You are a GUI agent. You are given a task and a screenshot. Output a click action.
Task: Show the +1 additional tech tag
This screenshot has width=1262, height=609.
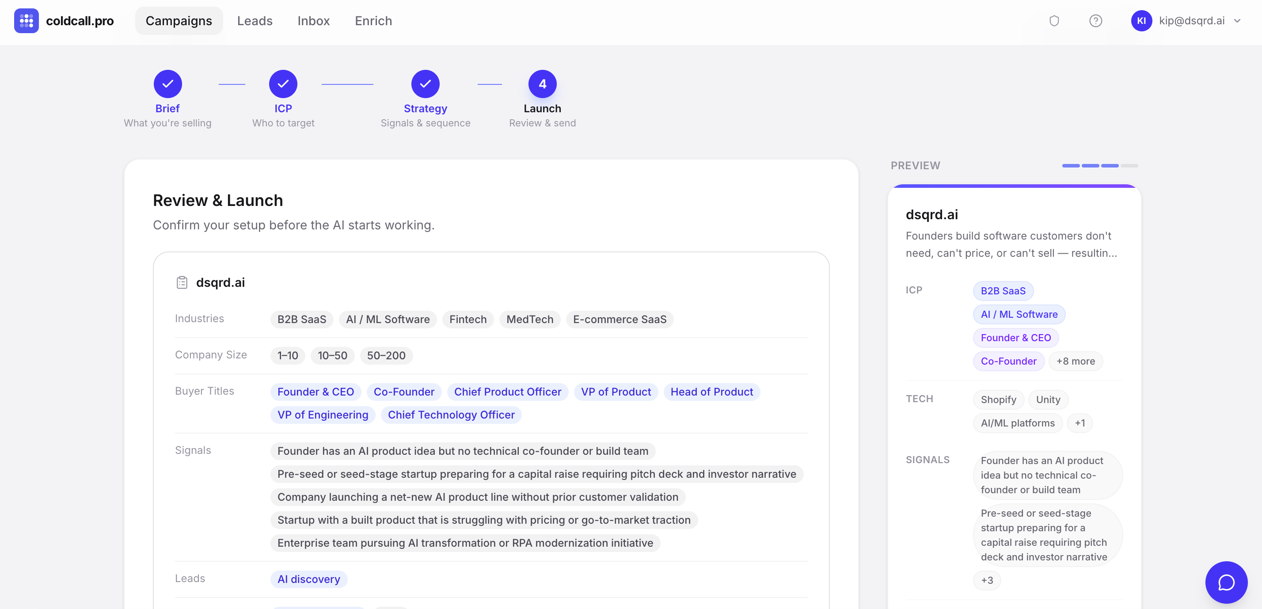[x=1079, y=423]
